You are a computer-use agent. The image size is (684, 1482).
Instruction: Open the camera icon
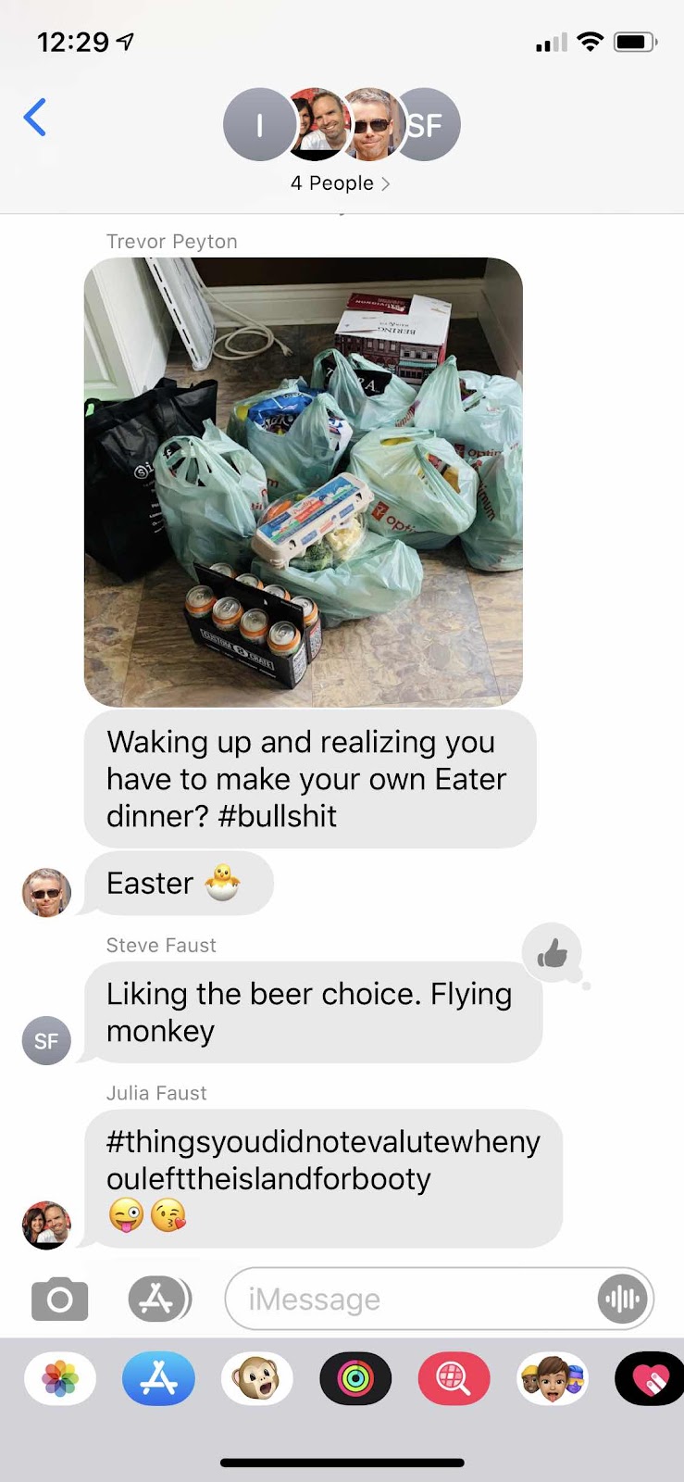pyautogui.click(x=60, y=1300)
